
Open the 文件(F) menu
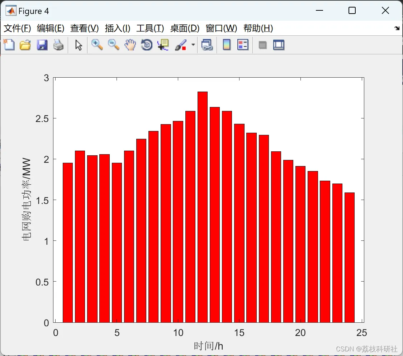click(x=17, y=28)
